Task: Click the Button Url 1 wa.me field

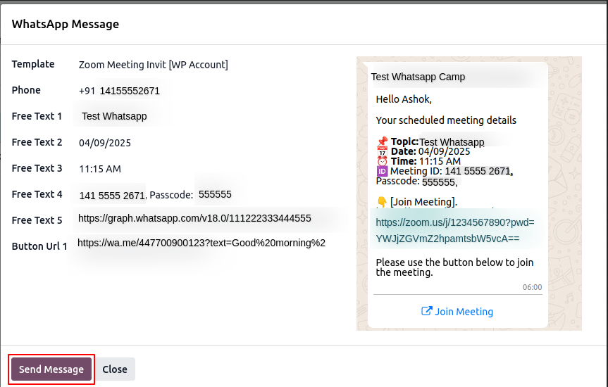Action: click(x=201, y=243)
